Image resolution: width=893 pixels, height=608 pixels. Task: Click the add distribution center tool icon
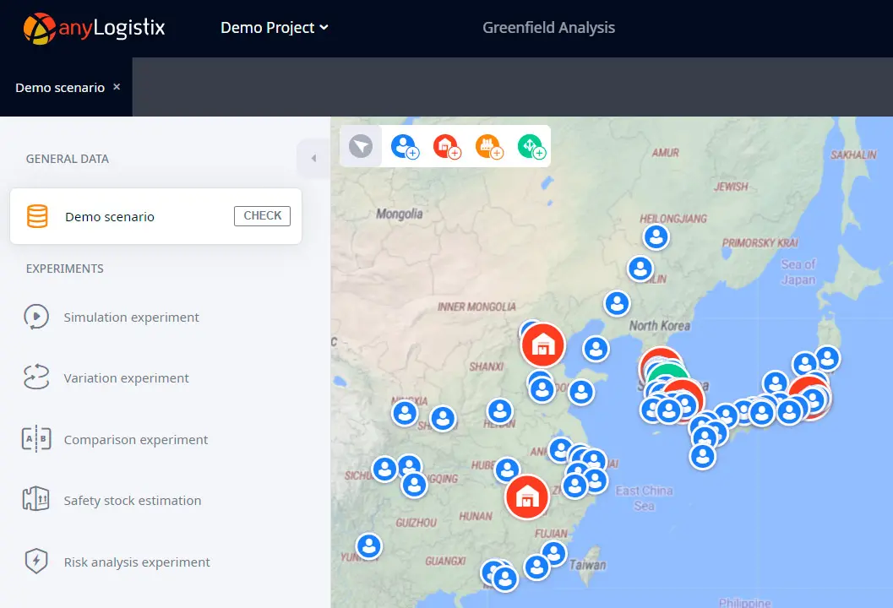pyautogui.click(x=446, y=146)
